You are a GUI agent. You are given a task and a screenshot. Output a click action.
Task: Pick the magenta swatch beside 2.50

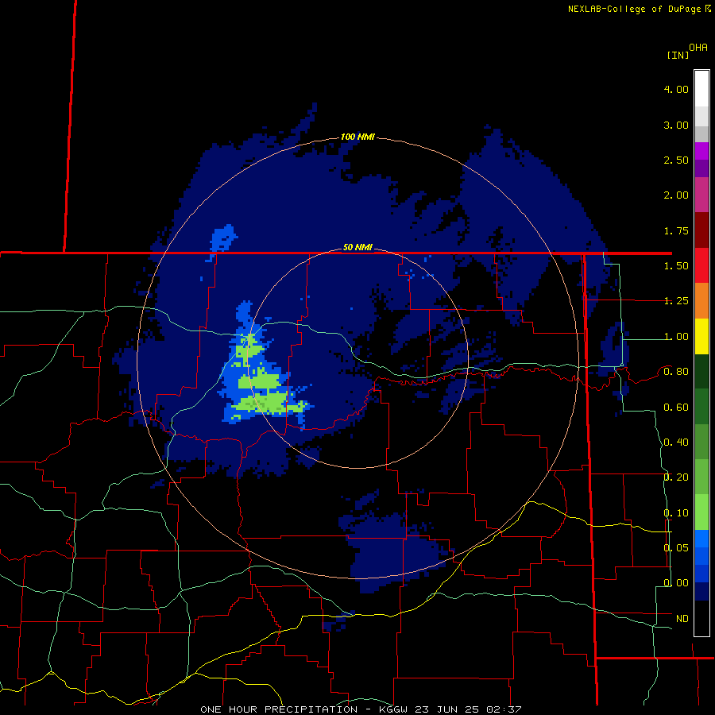pos(701,151)
